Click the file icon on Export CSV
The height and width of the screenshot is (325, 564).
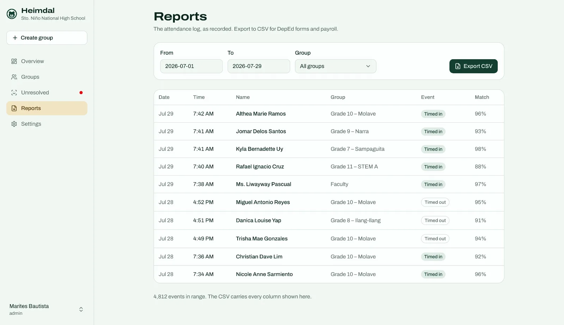point(458,66)
